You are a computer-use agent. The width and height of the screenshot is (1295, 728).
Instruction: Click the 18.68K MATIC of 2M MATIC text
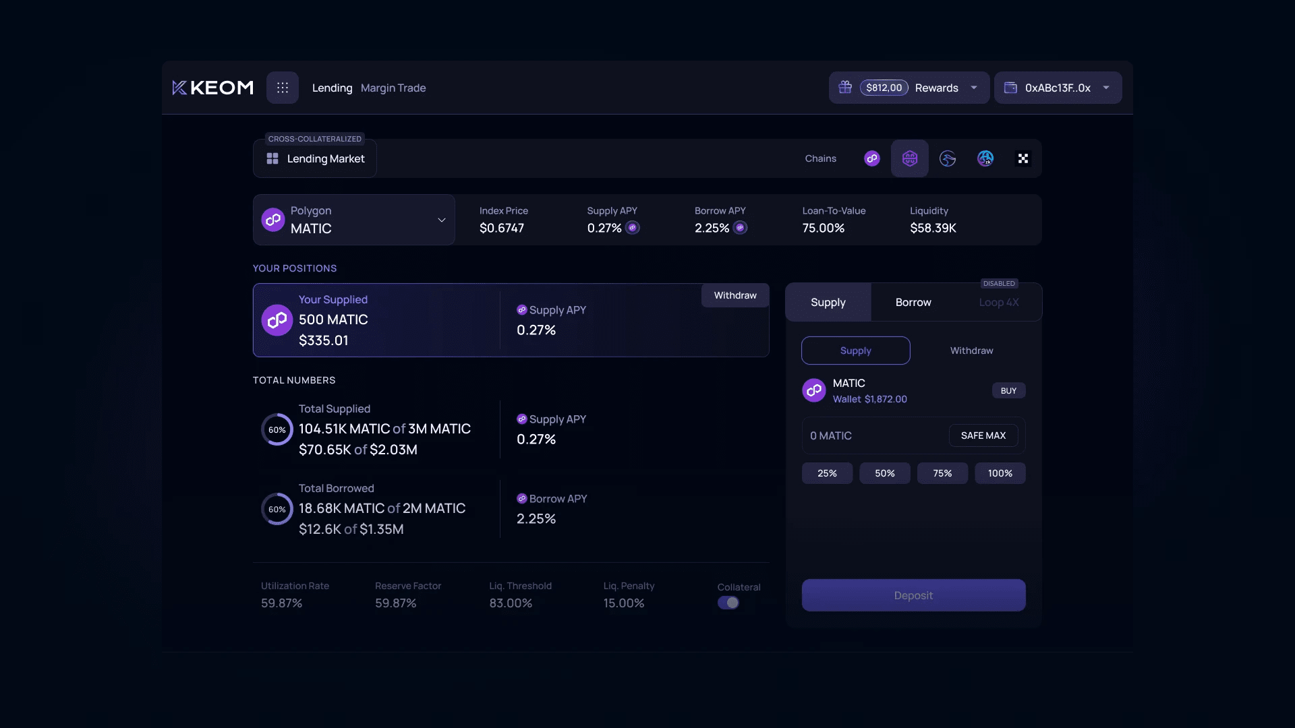382,508
